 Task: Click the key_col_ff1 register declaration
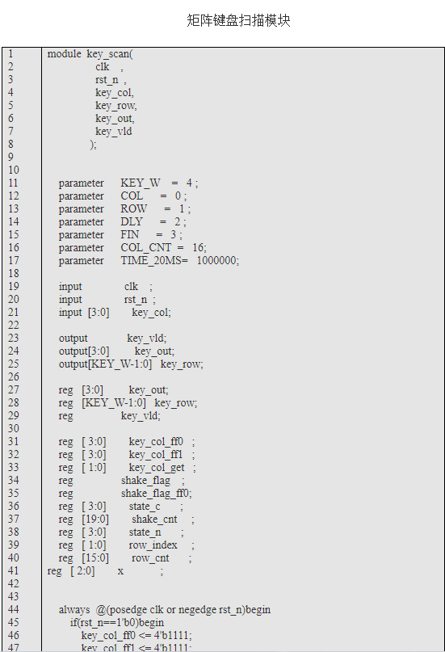[x=127, y=455]
